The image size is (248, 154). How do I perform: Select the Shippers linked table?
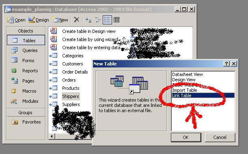[71, 96]
